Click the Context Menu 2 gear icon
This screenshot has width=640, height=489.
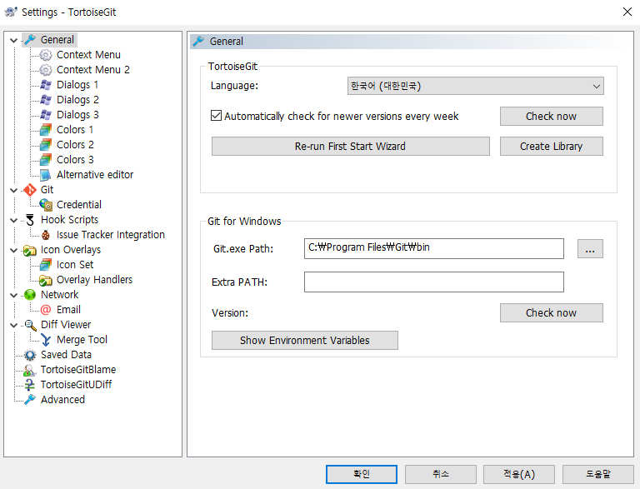(x=46, y=70)
